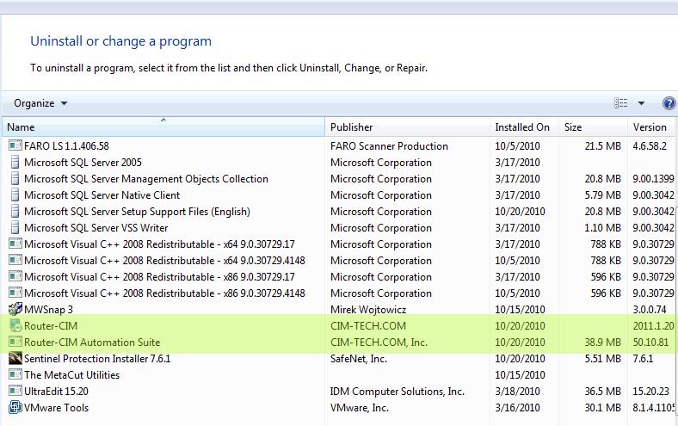Click the VMware Tools icon
678x426 pixels.
[x=15, y=407]
